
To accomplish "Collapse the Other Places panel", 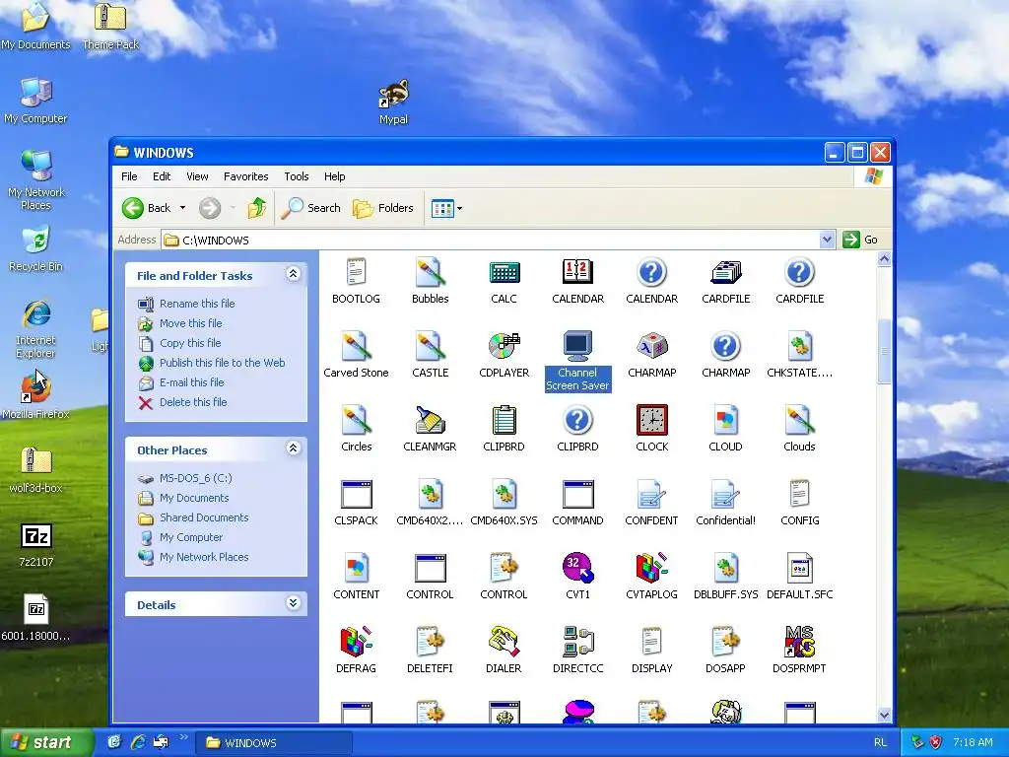I will 293,448.
